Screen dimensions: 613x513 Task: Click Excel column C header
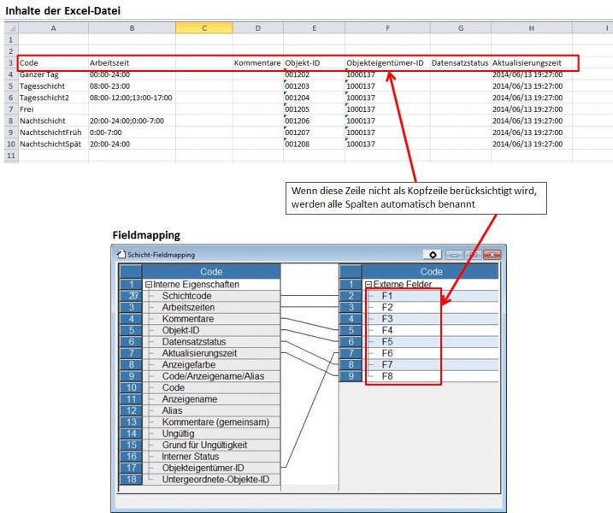(x=204, y=28)
